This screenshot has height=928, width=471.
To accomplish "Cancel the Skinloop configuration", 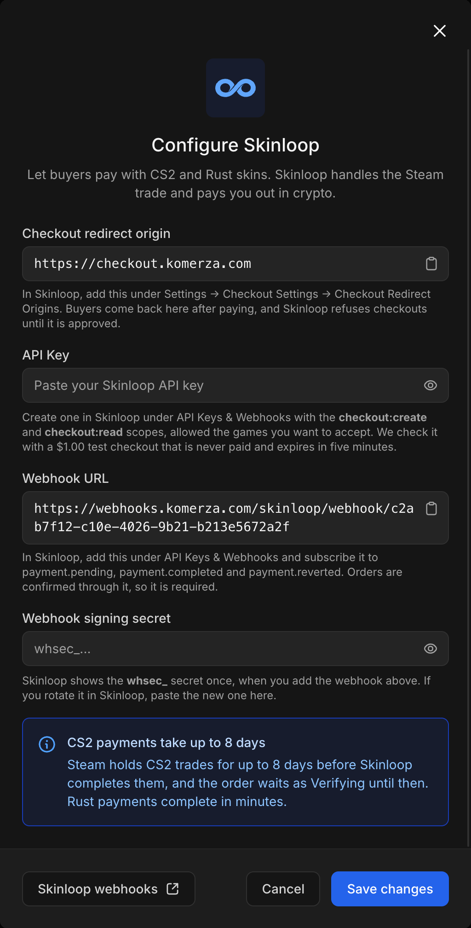I will (x=283, y=889).
